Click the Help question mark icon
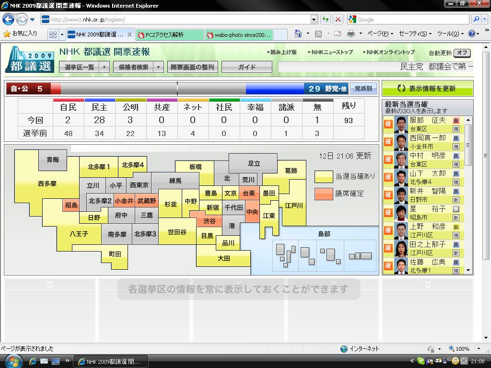The width and height of the screenshot is (491, 368). [x=472, y=34]
